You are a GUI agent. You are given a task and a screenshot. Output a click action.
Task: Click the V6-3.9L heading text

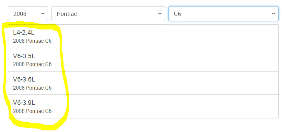pyautogui.click(x=24, y=103)
